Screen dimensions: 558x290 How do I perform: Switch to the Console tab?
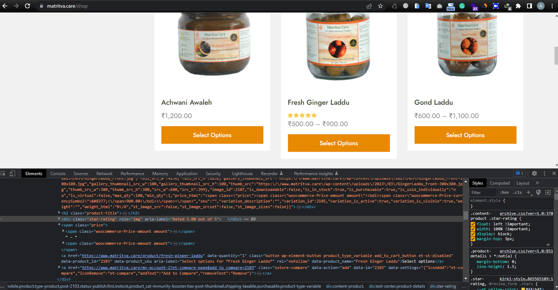click(58, 174)
